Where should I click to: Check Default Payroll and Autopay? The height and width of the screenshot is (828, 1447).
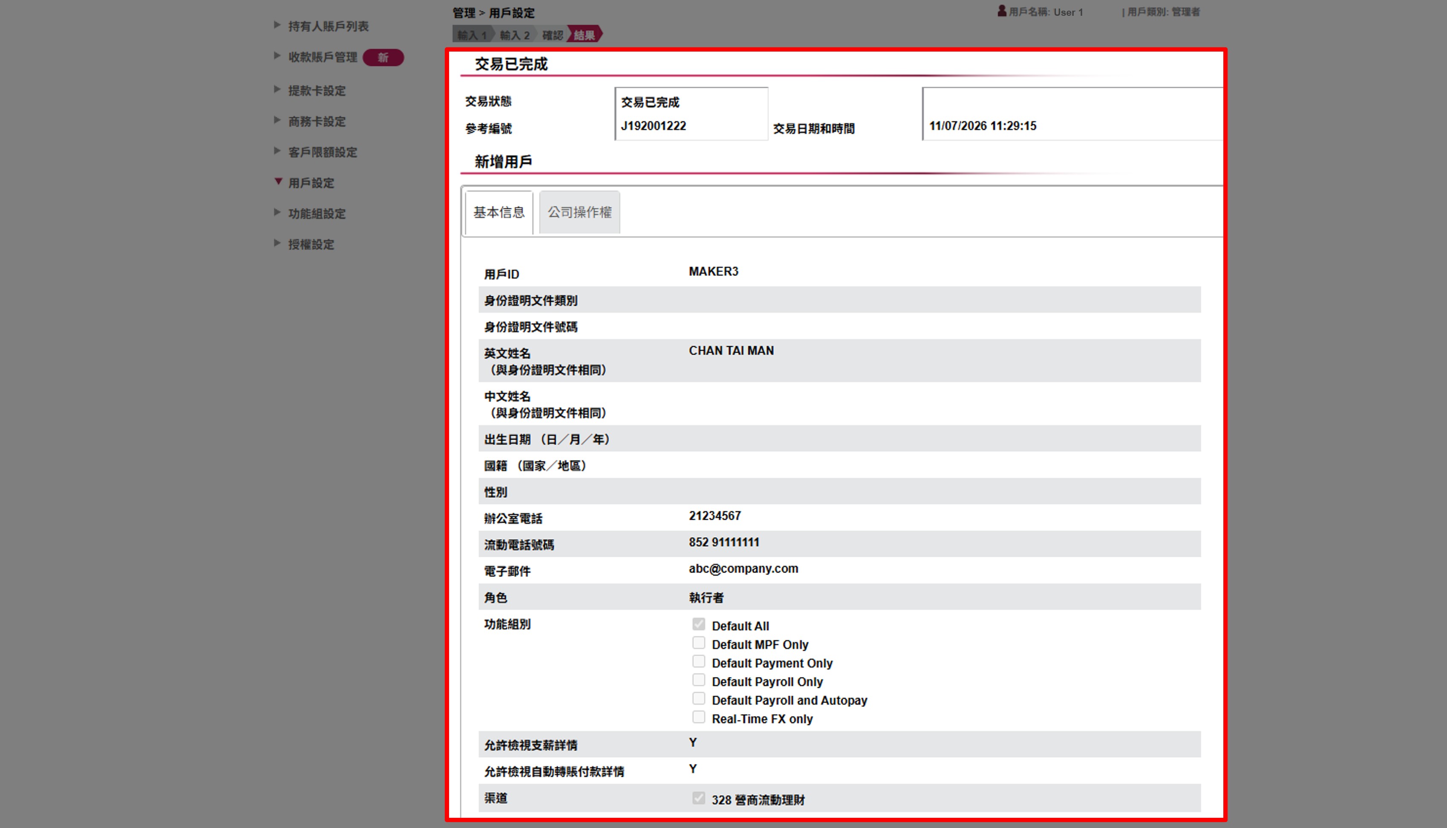click(698, 698)
